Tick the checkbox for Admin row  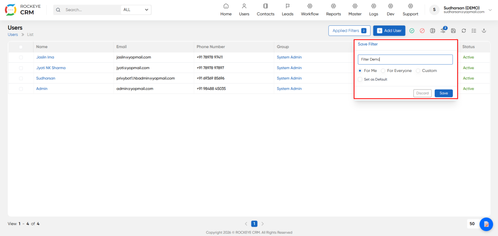(x=20, y=89)
